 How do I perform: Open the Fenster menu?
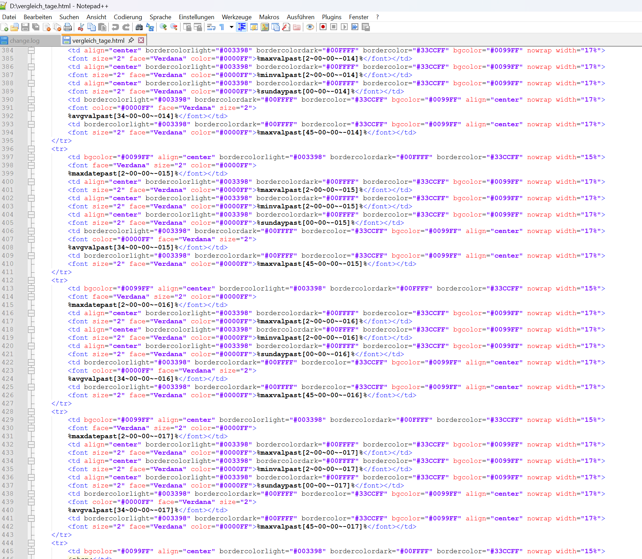[359, 17]
